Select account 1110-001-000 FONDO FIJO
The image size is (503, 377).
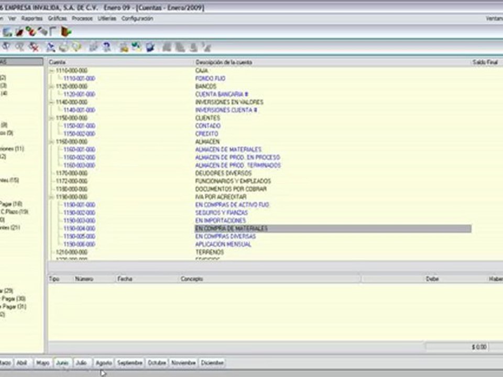pyautogui.click(x=79, y=79)
